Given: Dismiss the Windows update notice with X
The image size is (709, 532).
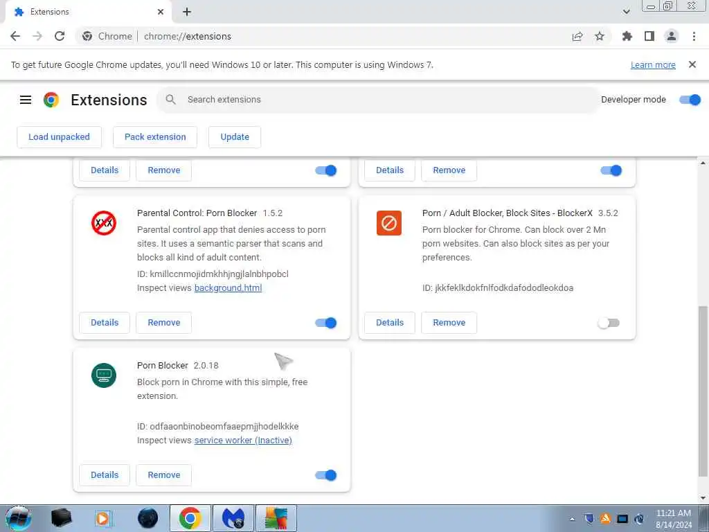Looking at the screenshot, I should tap(692, 64).
